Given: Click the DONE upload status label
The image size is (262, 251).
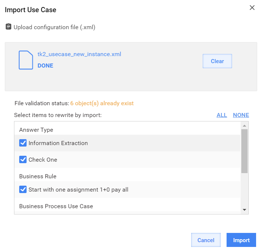Looking at the screenshot, I should point(45,65).
